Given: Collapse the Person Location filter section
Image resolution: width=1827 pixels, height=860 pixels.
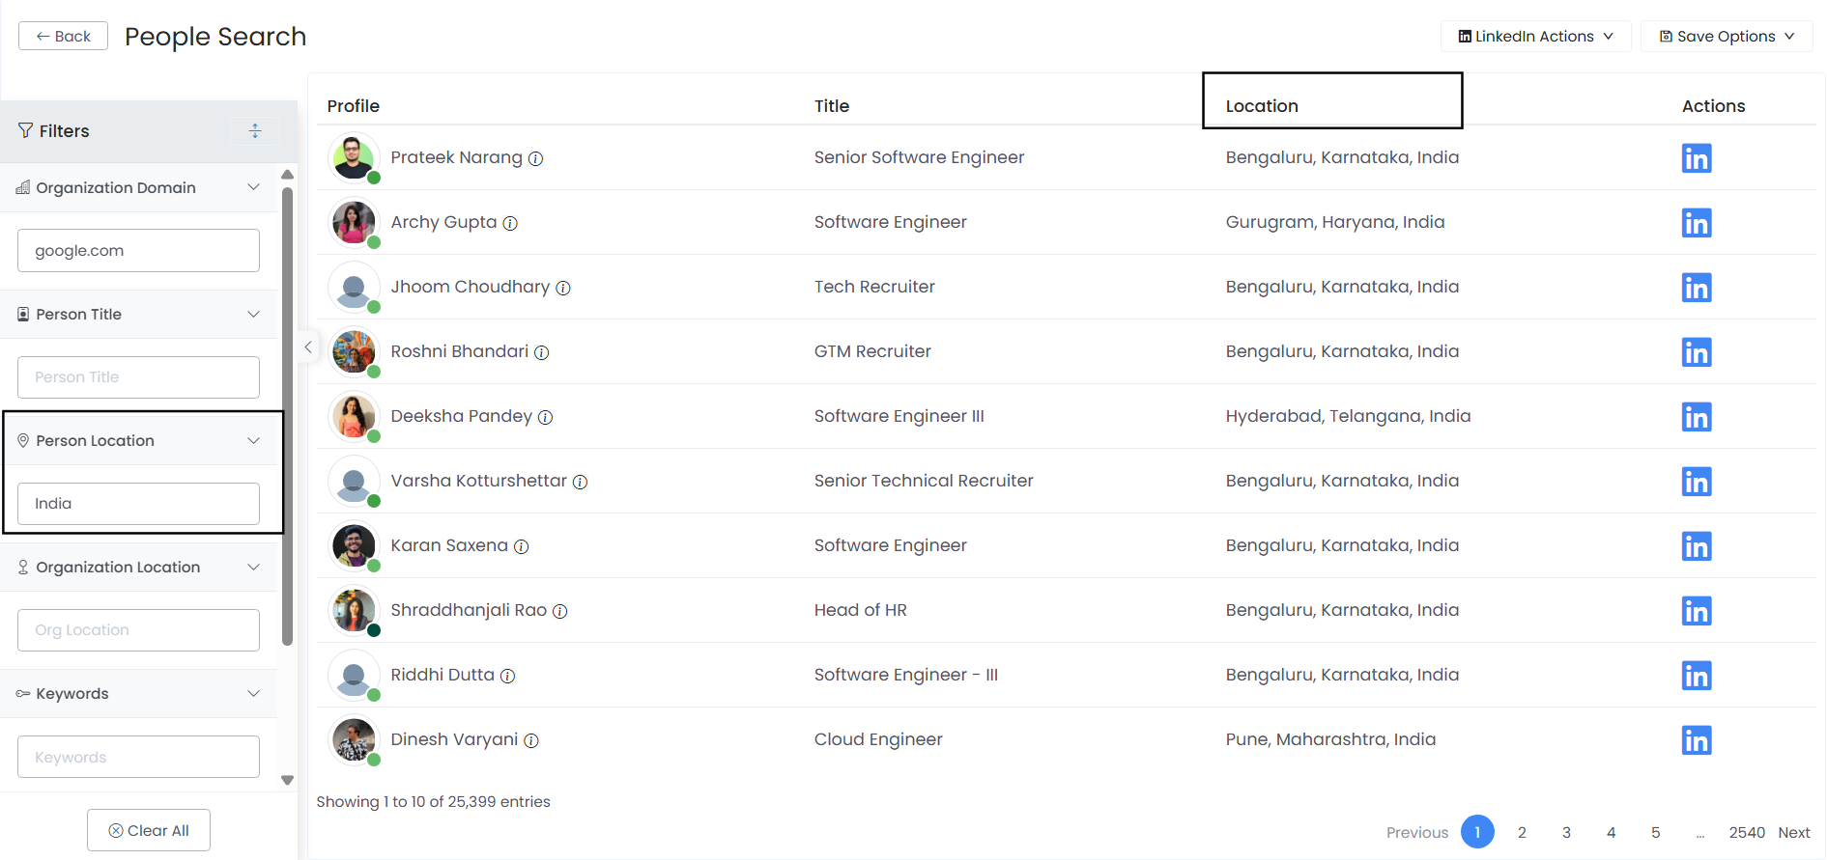Looking at the screenshot, I should coord(253,441).
